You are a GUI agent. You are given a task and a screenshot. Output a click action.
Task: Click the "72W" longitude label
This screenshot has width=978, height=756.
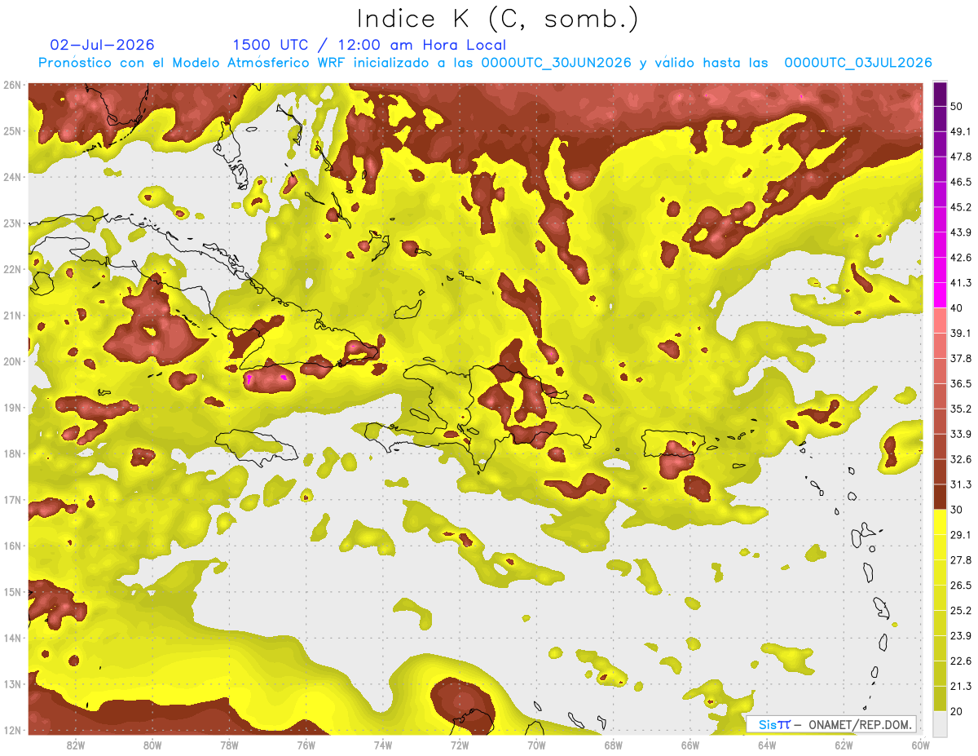tap(460, 745)
